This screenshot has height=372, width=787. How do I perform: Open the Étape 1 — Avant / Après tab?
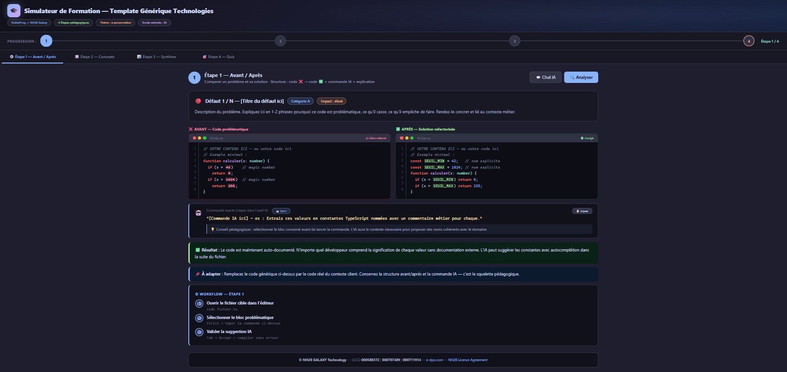[33, 57]
